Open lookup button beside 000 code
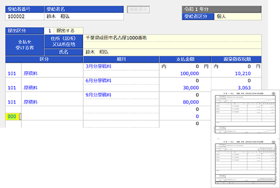 tap(20, 116)
